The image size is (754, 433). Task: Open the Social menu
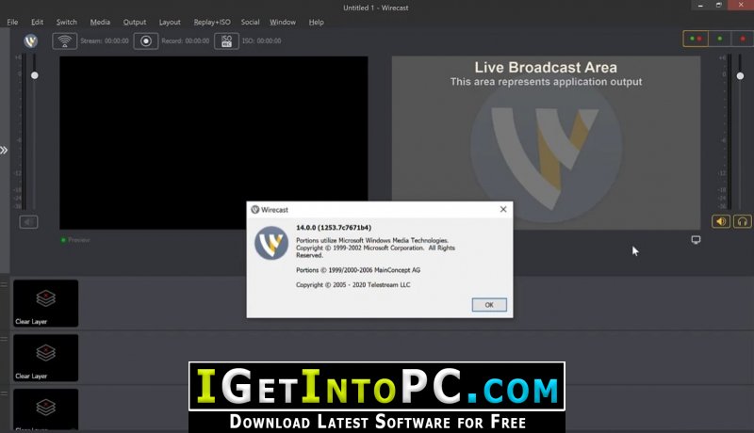(x=250, y=22)
